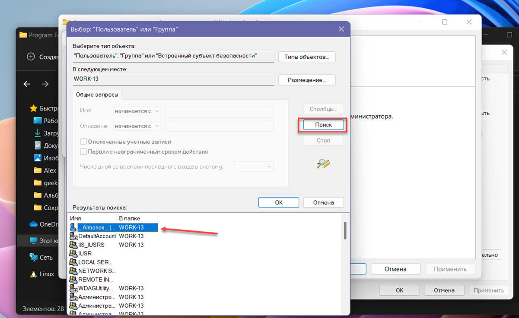Click the 'Этот ко' This PC monitor icon
This screenshot has height=318, width=519.
tap(33, 240)
